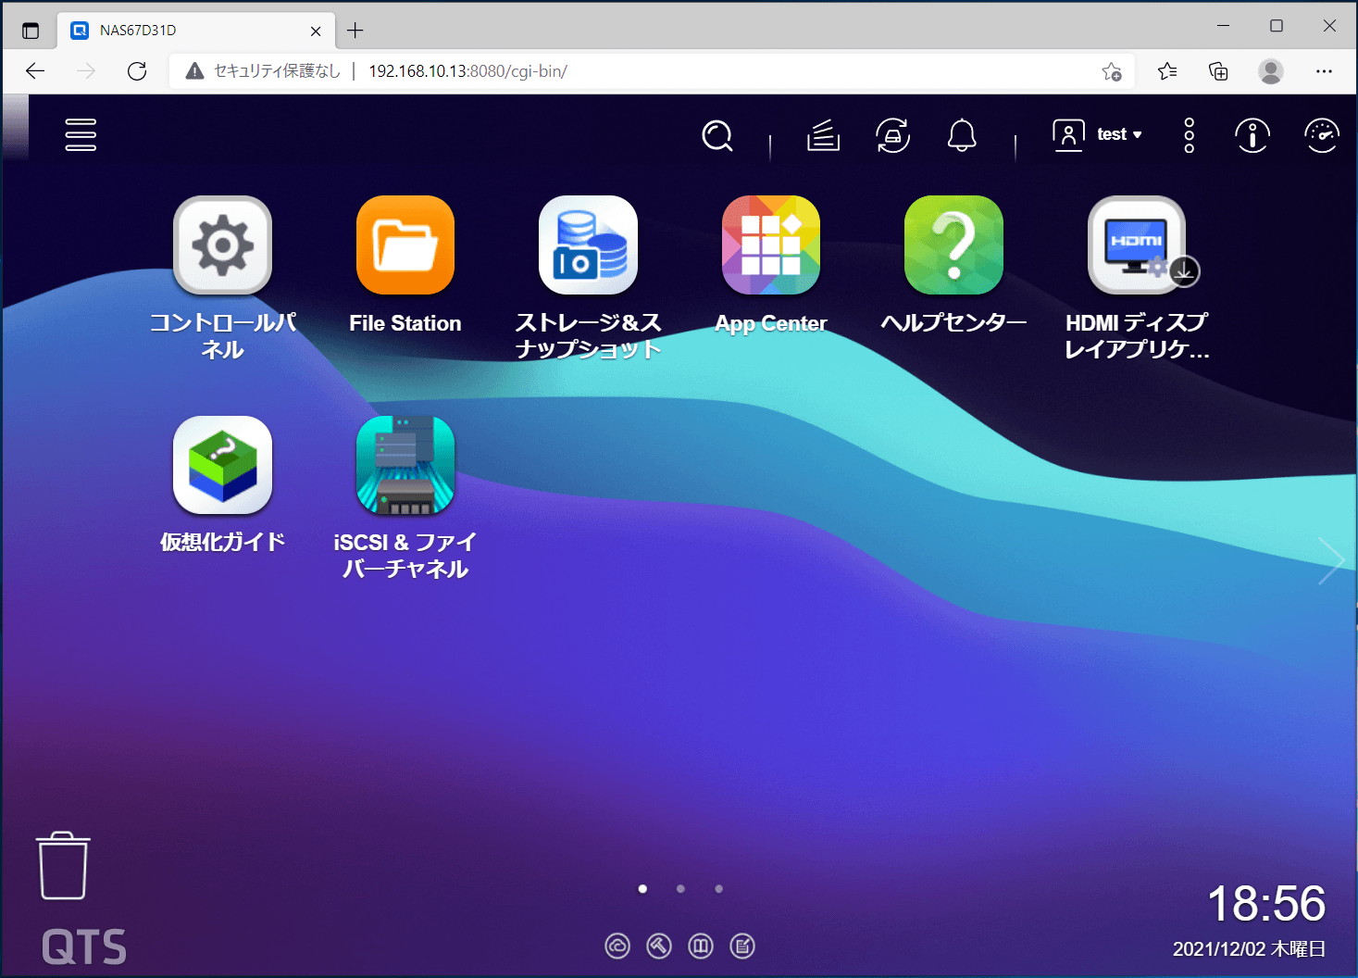Viewport: 1358px width, 978px height.
Task: Click the bottom bar pause-style icon
Action: (701, 947)
